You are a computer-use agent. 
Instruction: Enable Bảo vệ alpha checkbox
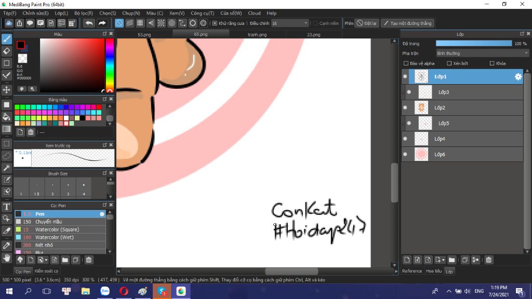406,63
